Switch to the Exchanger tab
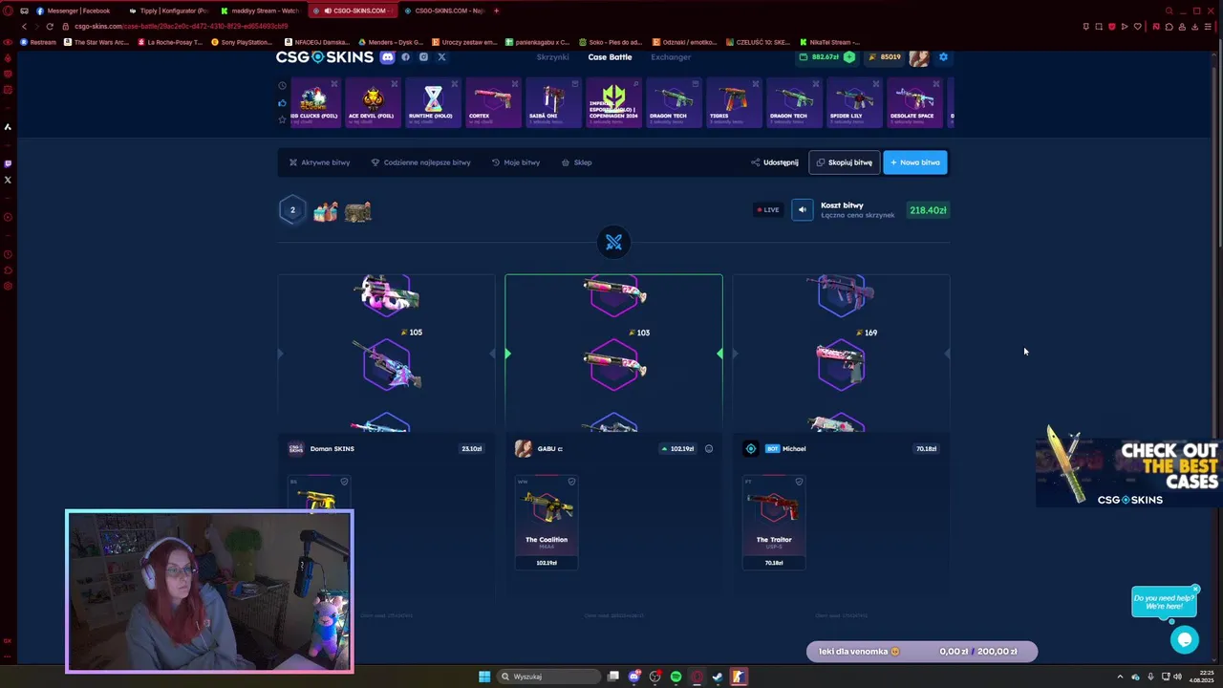Image resolution: width=1223 pixels, height=688 pixels. (671, 57)
